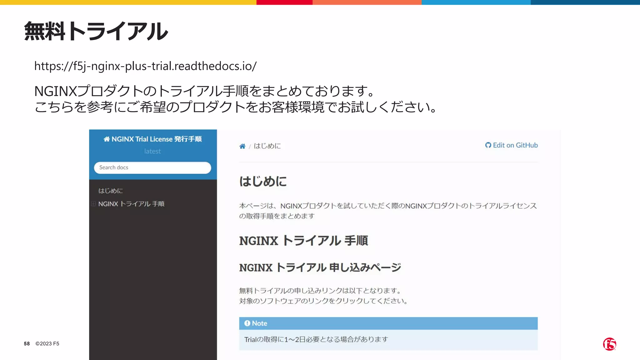Click the NGINX トライアル 手順 section heading
Screen dimensions: 640x360
coord(303,241)
